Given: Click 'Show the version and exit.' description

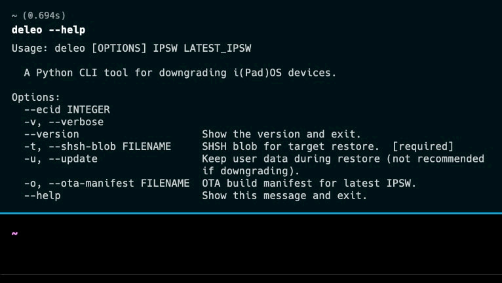Looking at the screenshot, I should [281, 134].
